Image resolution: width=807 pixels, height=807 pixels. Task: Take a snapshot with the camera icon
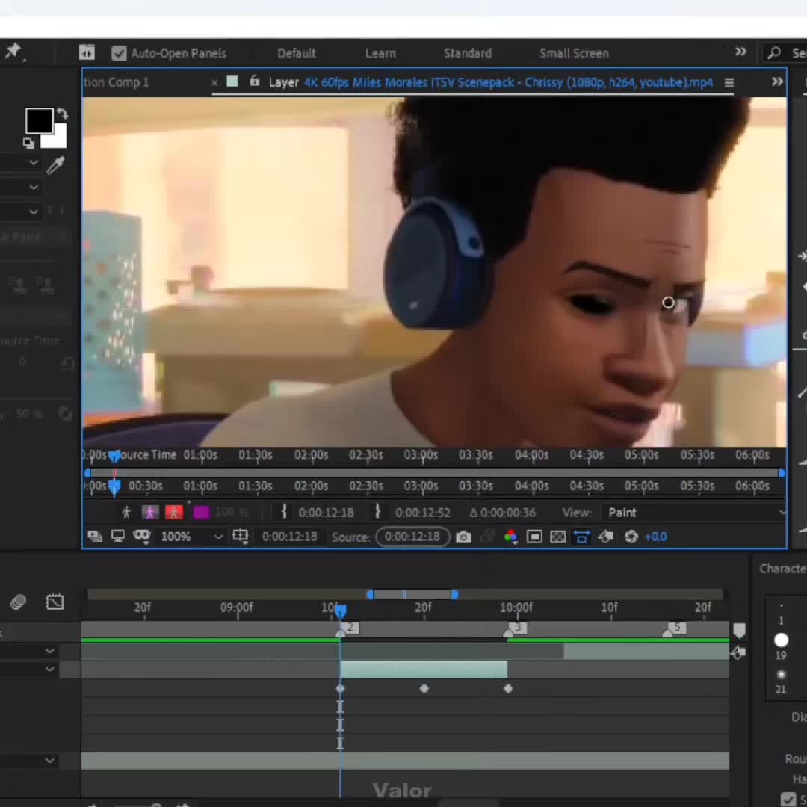point(463,537)
